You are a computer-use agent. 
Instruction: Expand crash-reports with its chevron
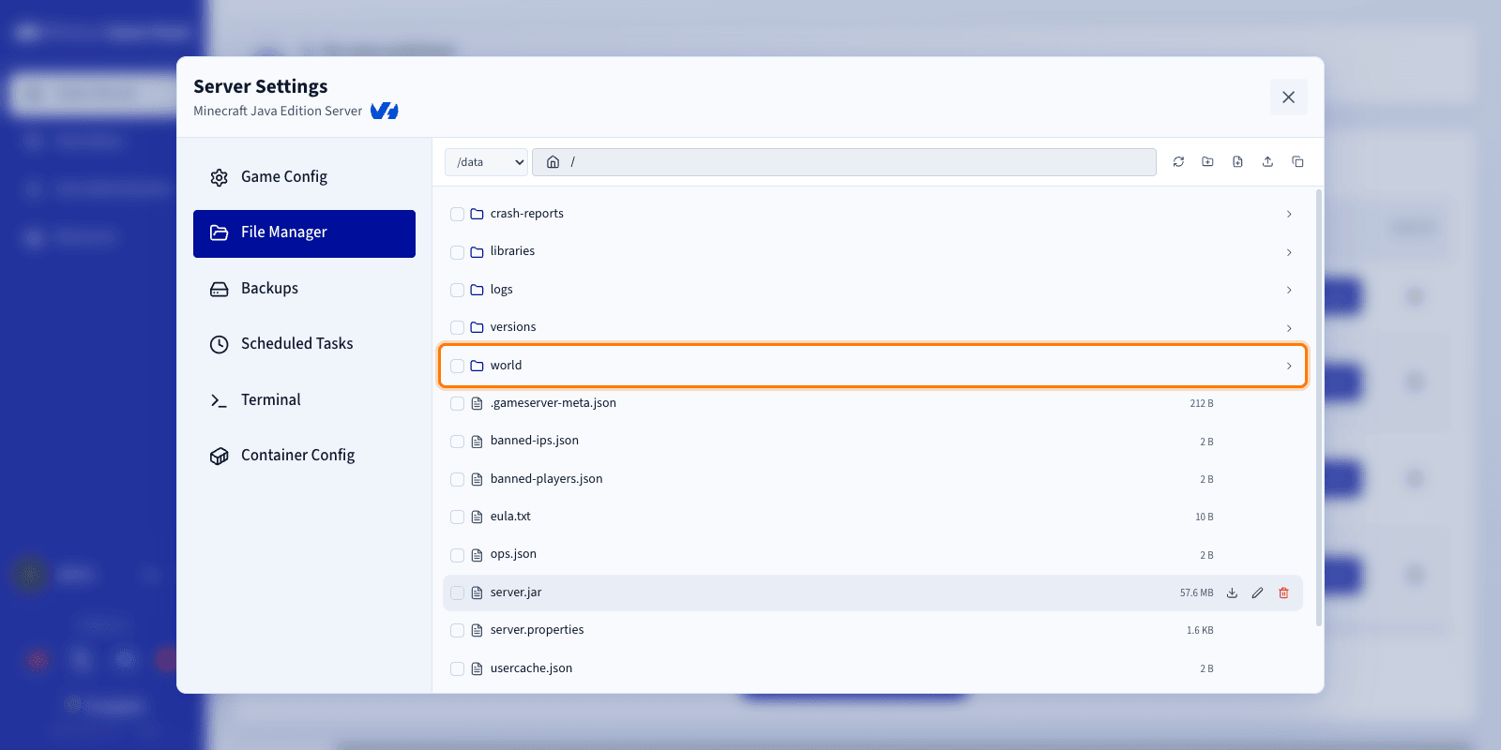pyautogui.click(x=1289, y=214)
